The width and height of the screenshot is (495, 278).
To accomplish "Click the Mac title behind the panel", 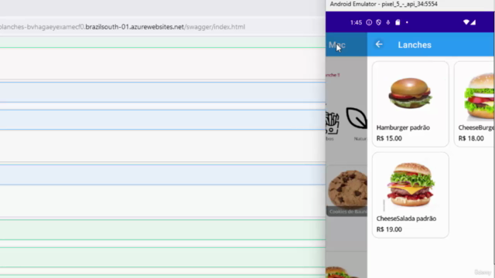I will (x=337, y=45).
